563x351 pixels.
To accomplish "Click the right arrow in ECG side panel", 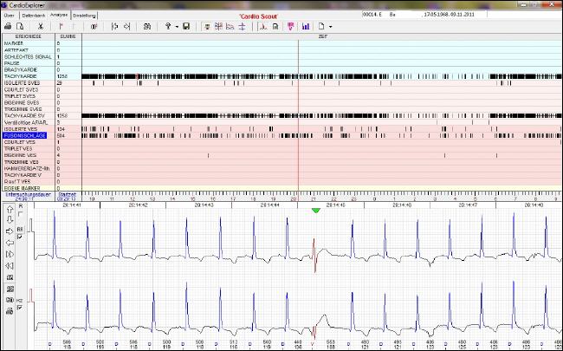I will point(10,231).
